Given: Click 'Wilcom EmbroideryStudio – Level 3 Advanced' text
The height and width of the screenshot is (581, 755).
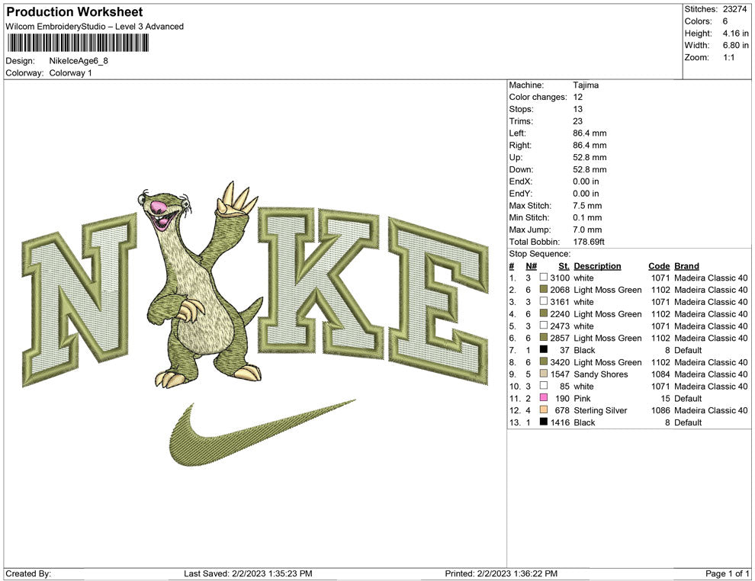Looking at the screenshot, I should [95, 27].
